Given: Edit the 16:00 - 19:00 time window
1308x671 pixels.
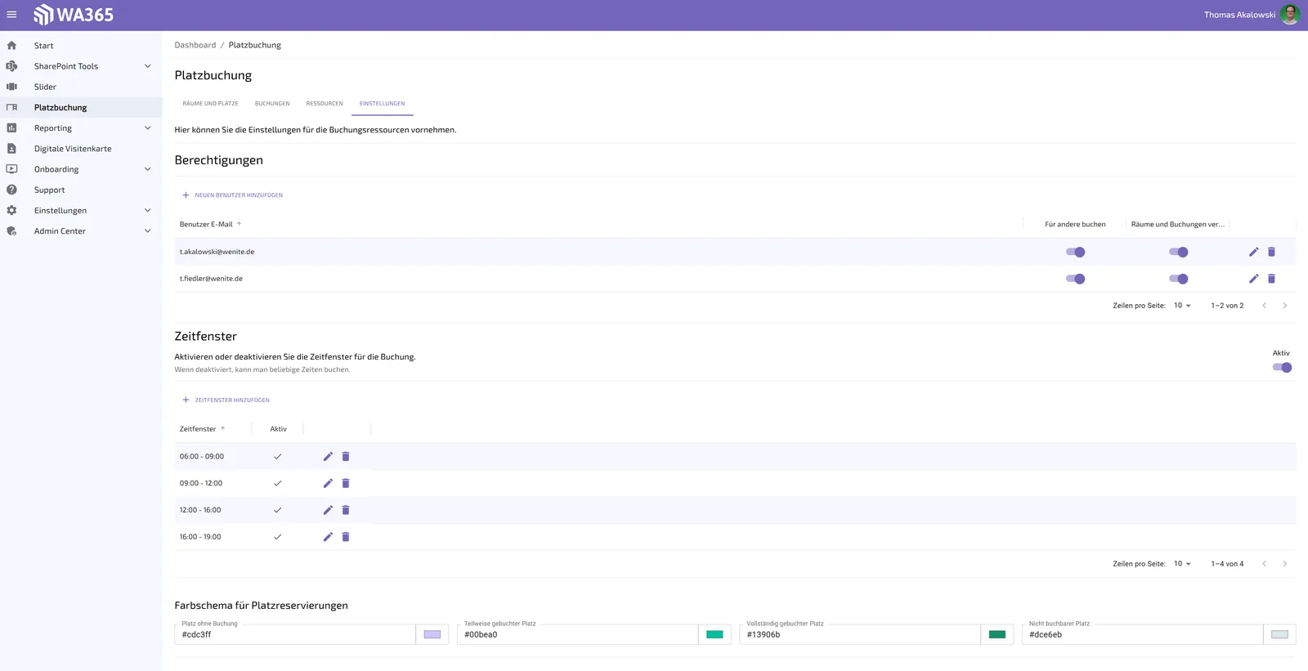Looking at the screenshot, I should tap(328, 537).
